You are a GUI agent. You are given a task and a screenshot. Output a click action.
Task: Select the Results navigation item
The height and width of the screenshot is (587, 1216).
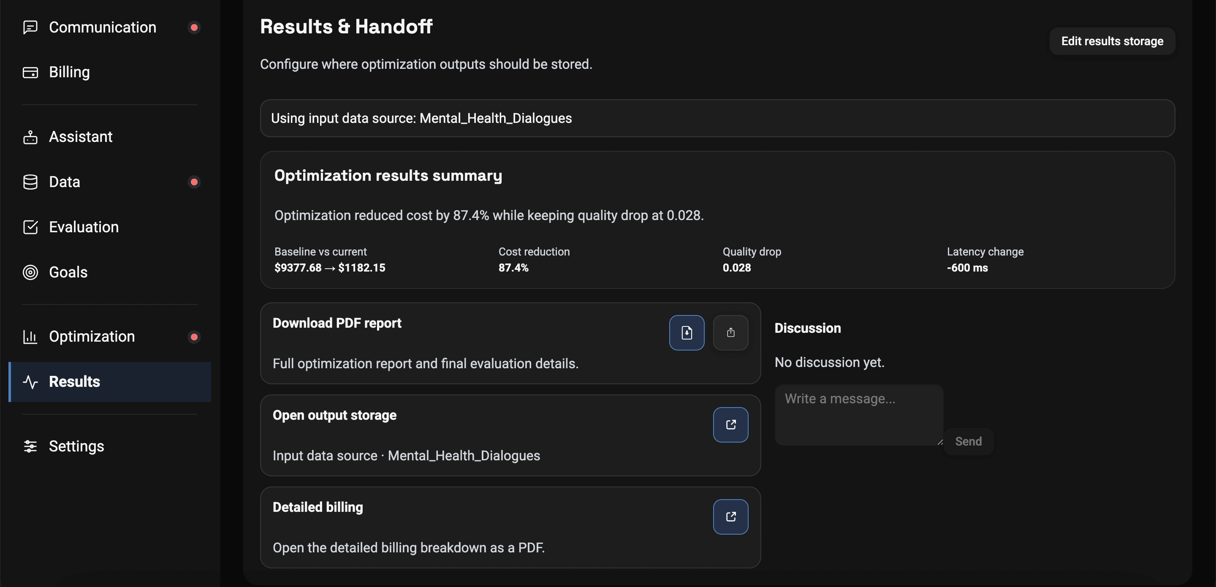pyautogui.click(x=74, y=382)
